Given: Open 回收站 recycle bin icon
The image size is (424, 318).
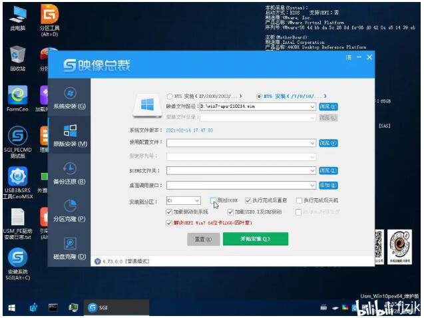Looking at the screenshot, I should click(18, 57).
